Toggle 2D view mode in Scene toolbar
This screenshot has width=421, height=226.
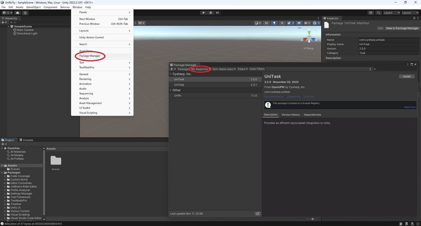pyautogui.click(x=266, y=23)
